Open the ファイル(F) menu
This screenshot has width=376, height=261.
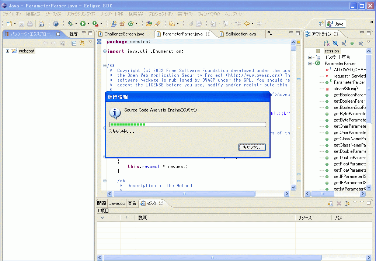click(x=11, y=14)
